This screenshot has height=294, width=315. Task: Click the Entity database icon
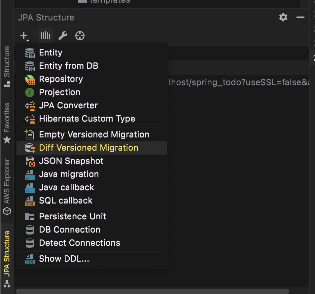click(30, 53)
